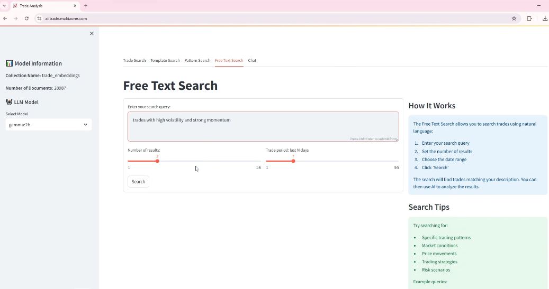Switch to the Trade Search tab
Screen dimensions: 549x289
(134, 60)
